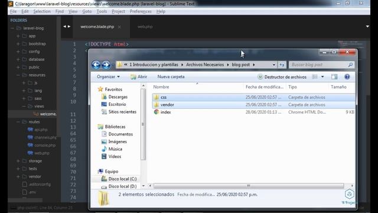Select api.php in Sublime sidebar

pos(41,130)
